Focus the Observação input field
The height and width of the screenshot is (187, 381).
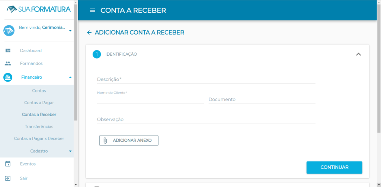[x=206, y=119]
